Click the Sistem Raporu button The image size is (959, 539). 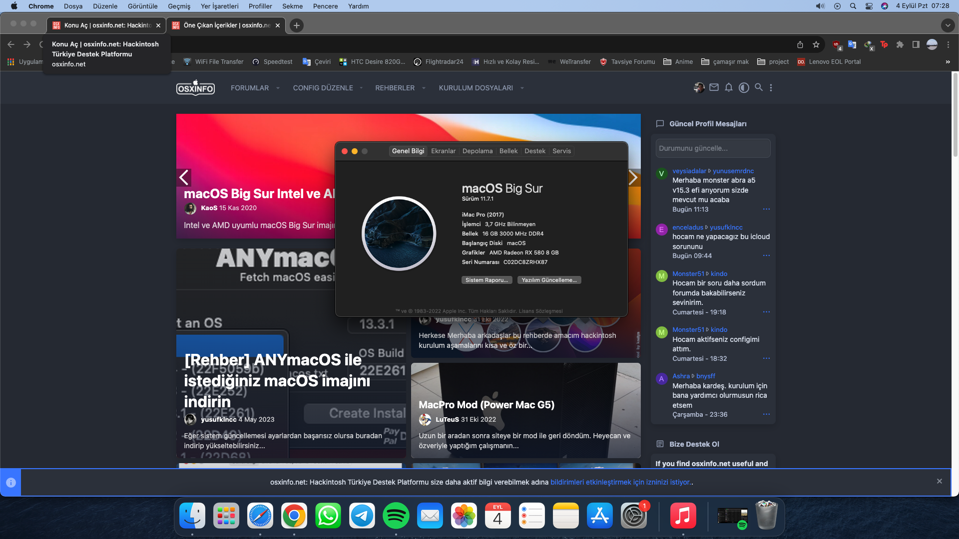pyautogui.click(x=486, y=280)
